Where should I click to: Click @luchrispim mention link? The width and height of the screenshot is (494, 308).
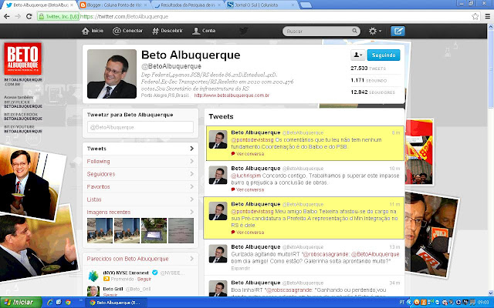[246, 176]
